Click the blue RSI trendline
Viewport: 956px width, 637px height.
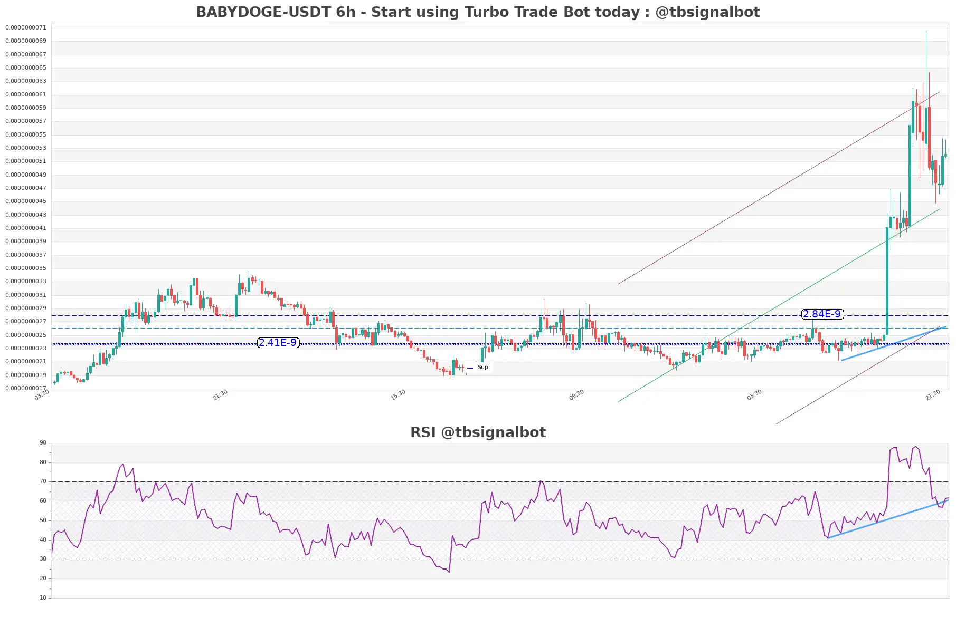[x=888, y=519]
